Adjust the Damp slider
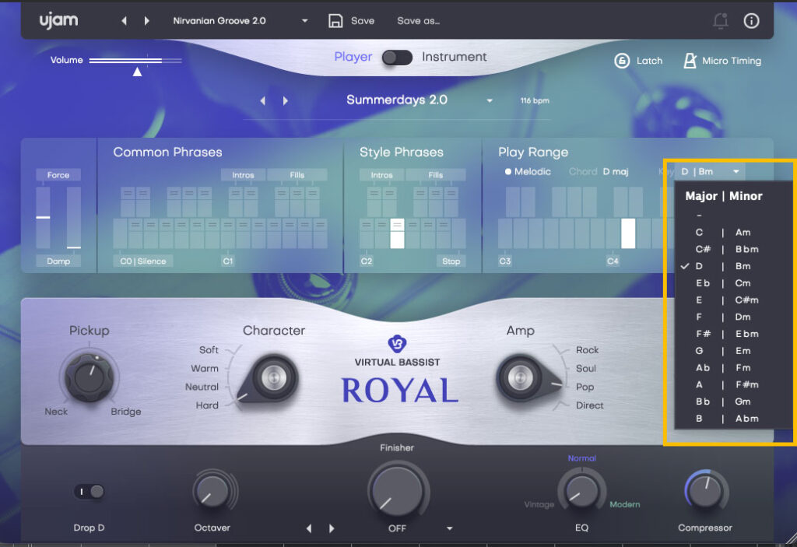 click(74, 218)
